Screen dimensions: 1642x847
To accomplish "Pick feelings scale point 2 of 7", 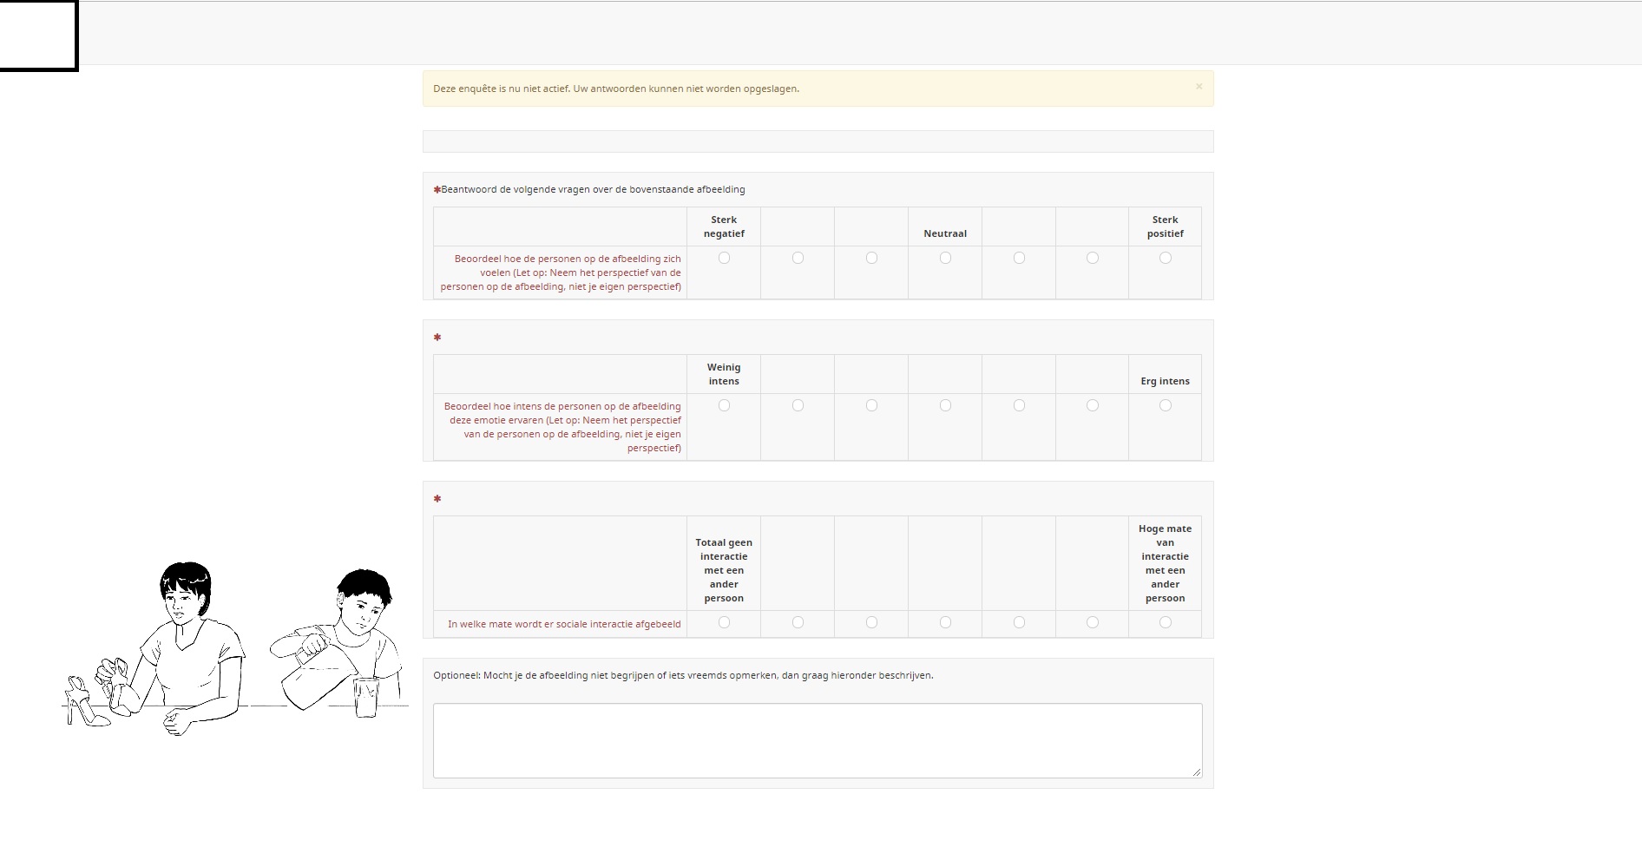I will click(798, 258).
